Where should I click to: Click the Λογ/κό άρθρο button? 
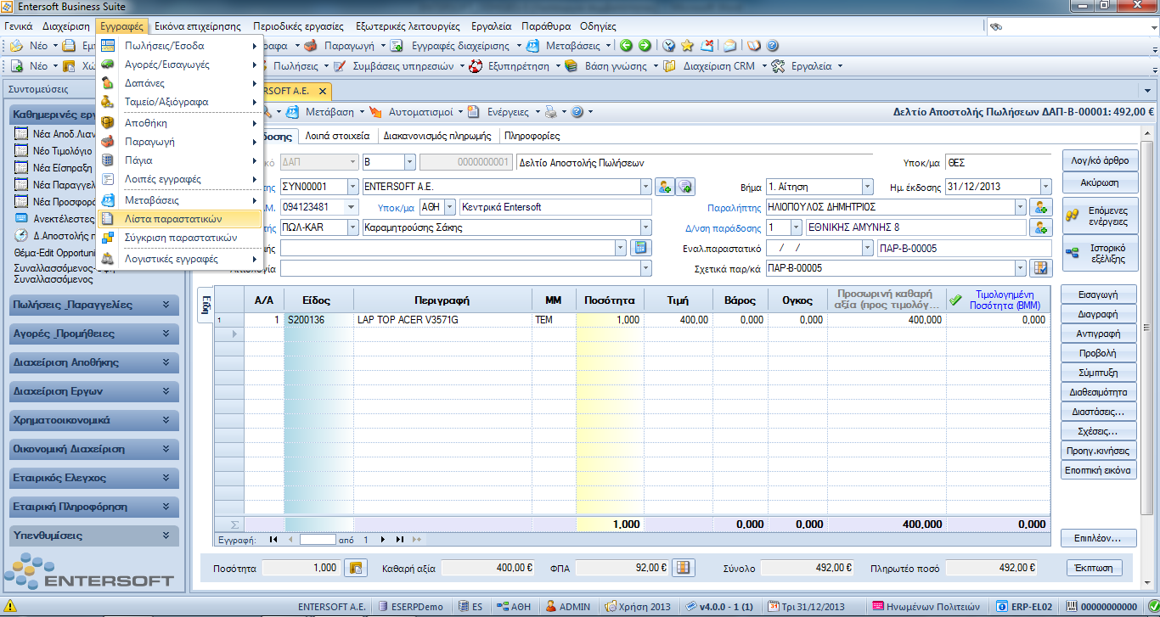tap(1100, 160)
